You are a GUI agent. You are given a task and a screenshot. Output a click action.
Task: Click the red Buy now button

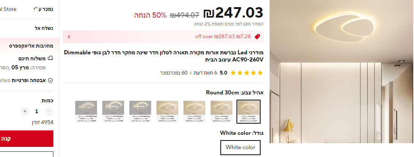pos(27,139)
